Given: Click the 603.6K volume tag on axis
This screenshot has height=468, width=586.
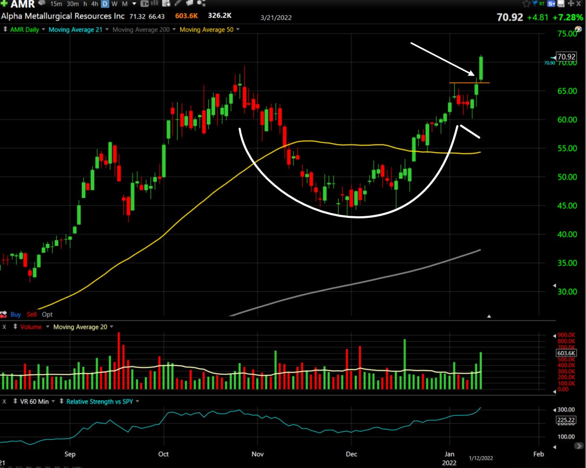Looking at the screenshot, I should [x=566, y=353].
